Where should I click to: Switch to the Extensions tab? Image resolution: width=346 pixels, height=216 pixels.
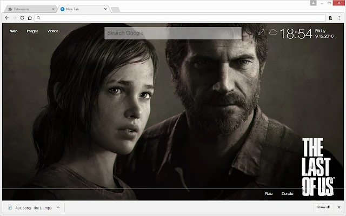click(x=31, y=9)
